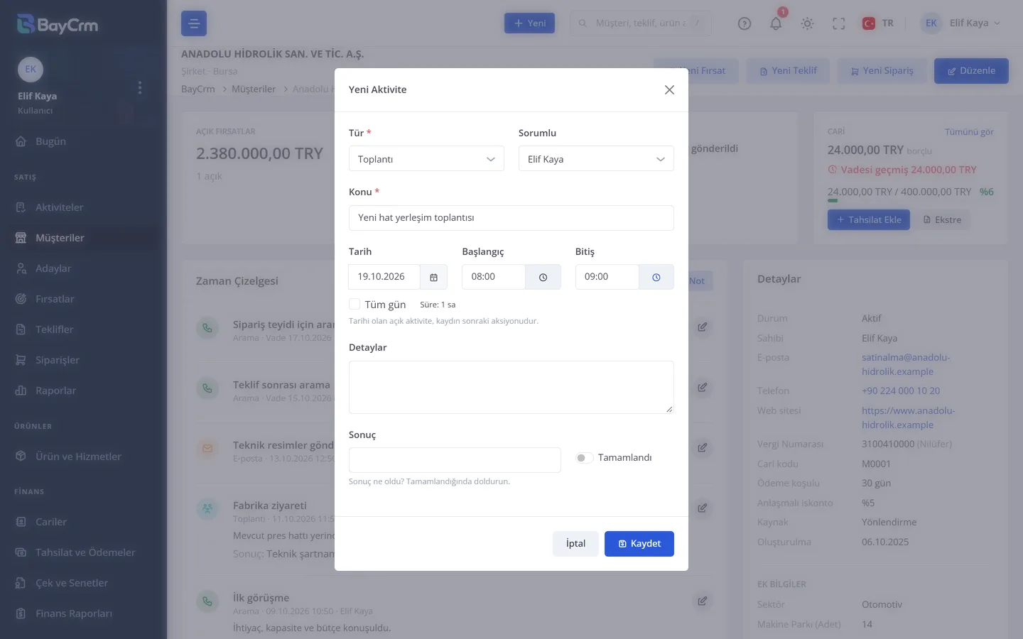Viewport: 1023px width, 639px height.
Task: Open the Sorumlu dropdown showing Elif Kaya
Action: tap(596, 159)
